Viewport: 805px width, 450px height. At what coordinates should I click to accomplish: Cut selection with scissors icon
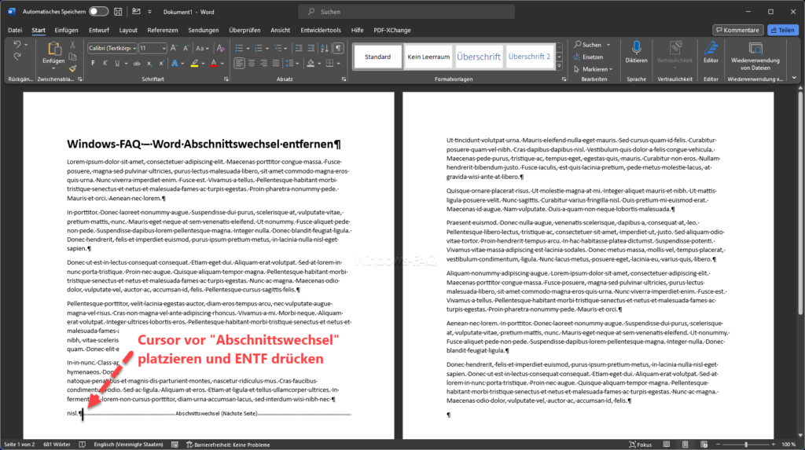click(x=72, y=45)
